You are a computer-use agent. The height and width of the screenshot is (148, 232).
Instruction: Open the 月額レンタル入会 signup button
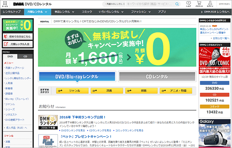[x=18, y=44]
